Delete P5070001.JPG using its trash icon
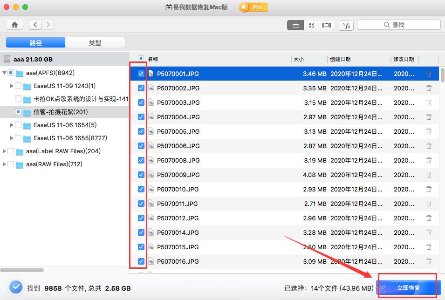The width and height of the screenshot is (445, 300). tap(429, 74)
